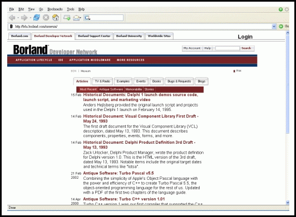
Task: Open the Antique Software: Turbo Pascal v5.5 article
Action: coord(119,173)
